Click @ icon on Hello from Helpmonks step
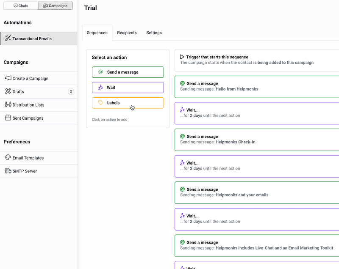Screen dimensions: 339x269 [x=183, y=83]
